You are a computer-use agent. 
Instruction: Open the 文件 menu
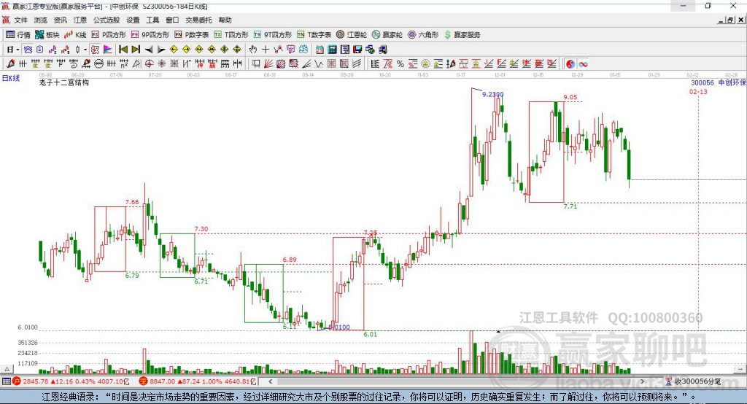coord(20,20)
